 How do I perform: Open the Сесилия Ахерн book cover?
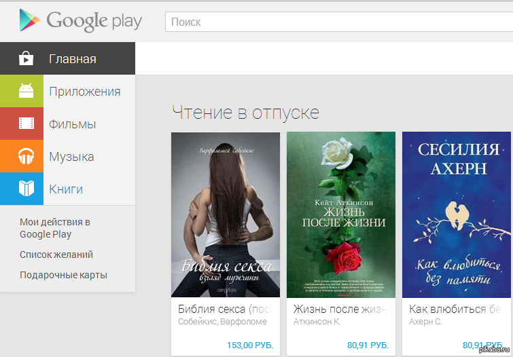pos(456,214)
